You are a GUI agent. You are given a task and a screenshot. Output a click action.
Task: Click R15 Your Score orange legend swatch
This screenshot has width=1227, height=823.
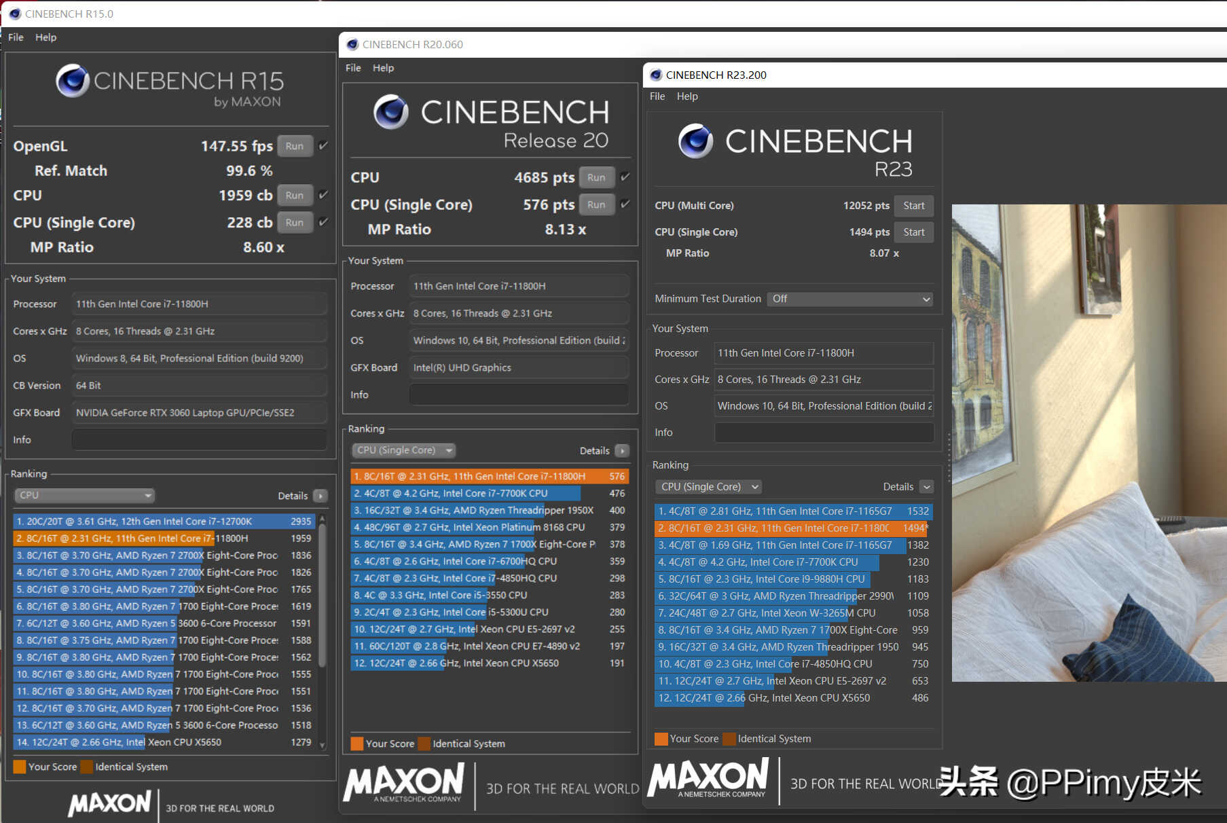click(20, 767)
